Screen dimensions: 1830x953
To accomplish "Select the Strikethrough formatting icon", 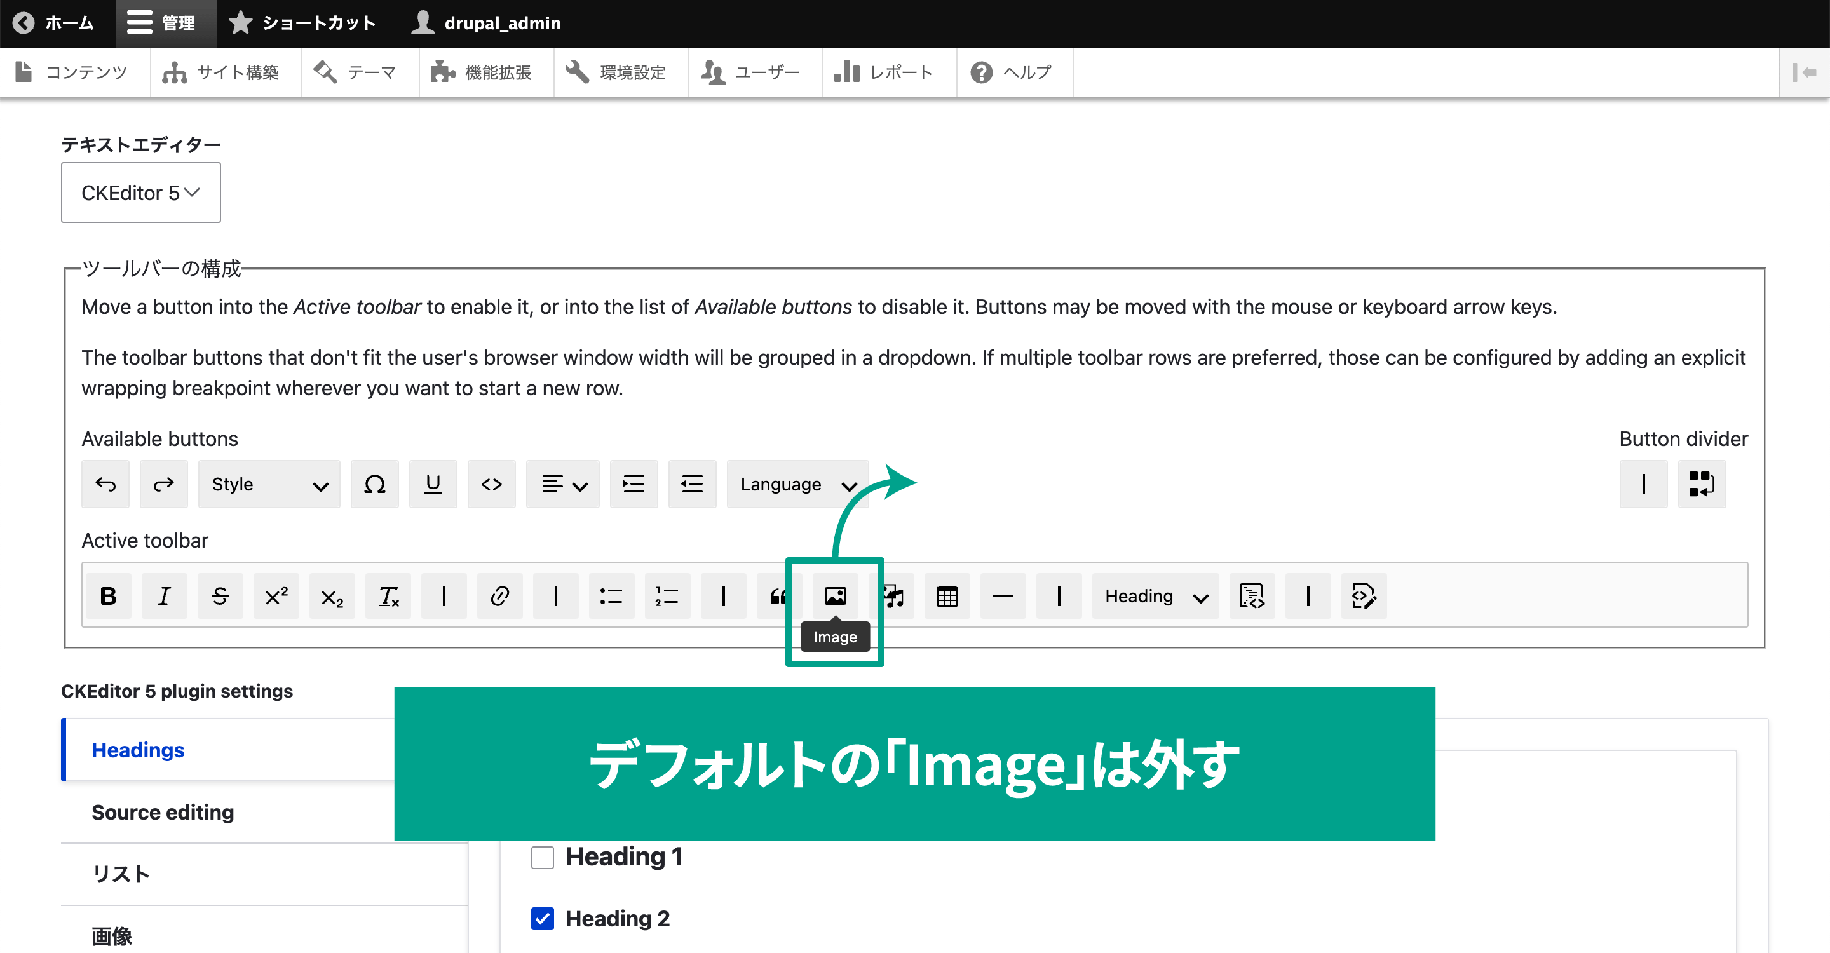I will pos(220,595).
